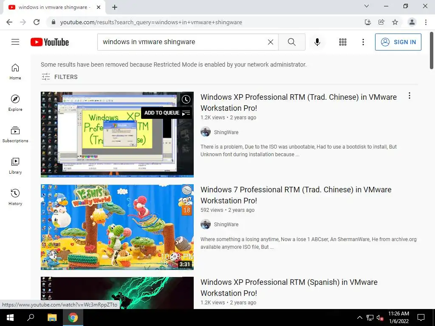Click ShingWare channel name under Windows 7 video
The height and width of the screenshot is (326, 435).
click(226, 224)
